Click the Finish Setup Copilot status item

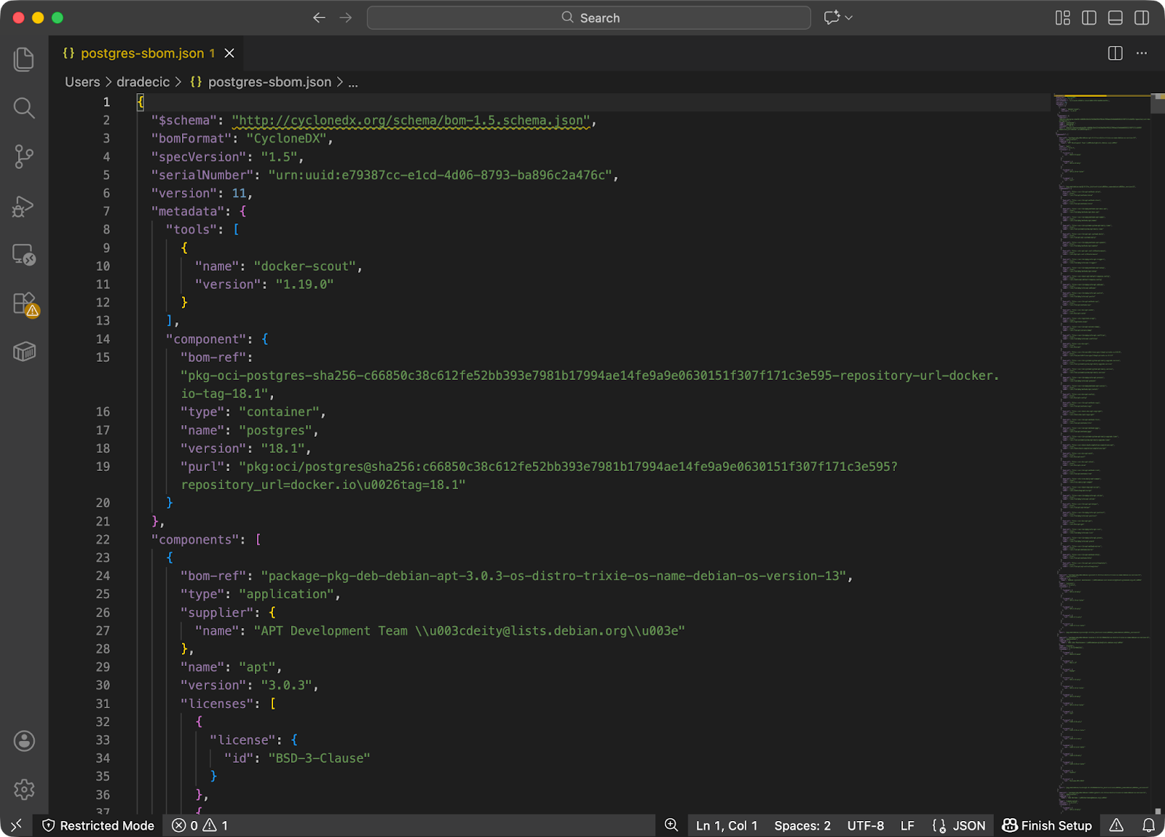tap(1047, 825)
